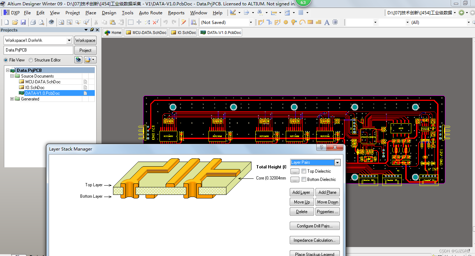Open the Layer Pairs dropdown

[x=337, y=163]
